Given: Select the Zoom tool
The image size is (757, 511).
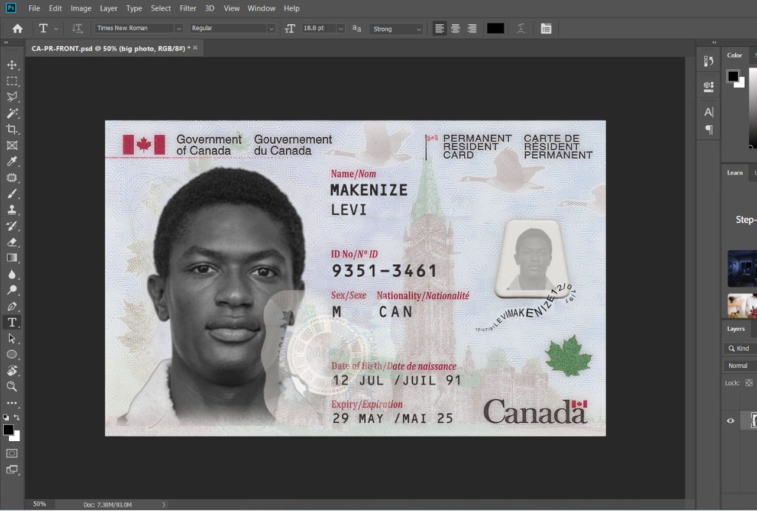Looking at the screenshot, I should tap(12, 387).
